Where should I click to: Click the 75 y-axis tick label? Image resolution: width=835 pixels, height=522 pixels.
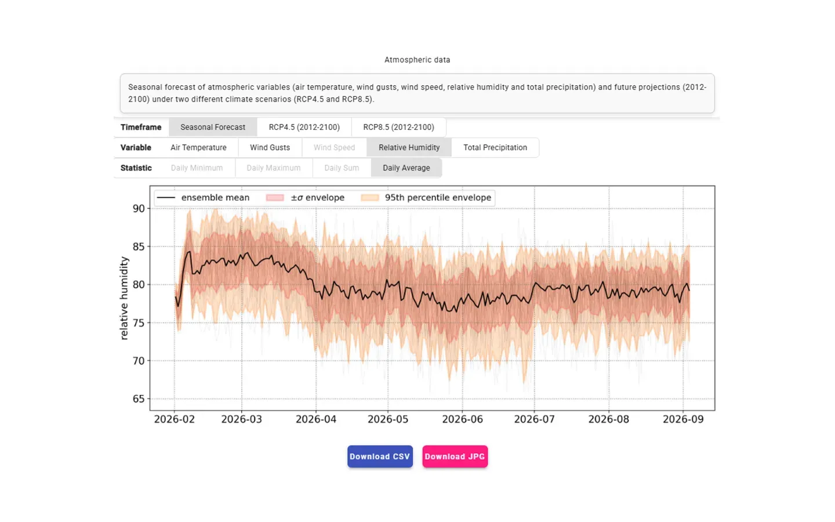[x=139, y=323]
